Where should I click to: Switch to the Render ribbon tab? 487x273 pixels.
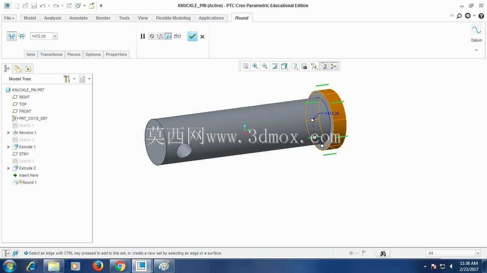pyautogui.click(x=103, y=18)
